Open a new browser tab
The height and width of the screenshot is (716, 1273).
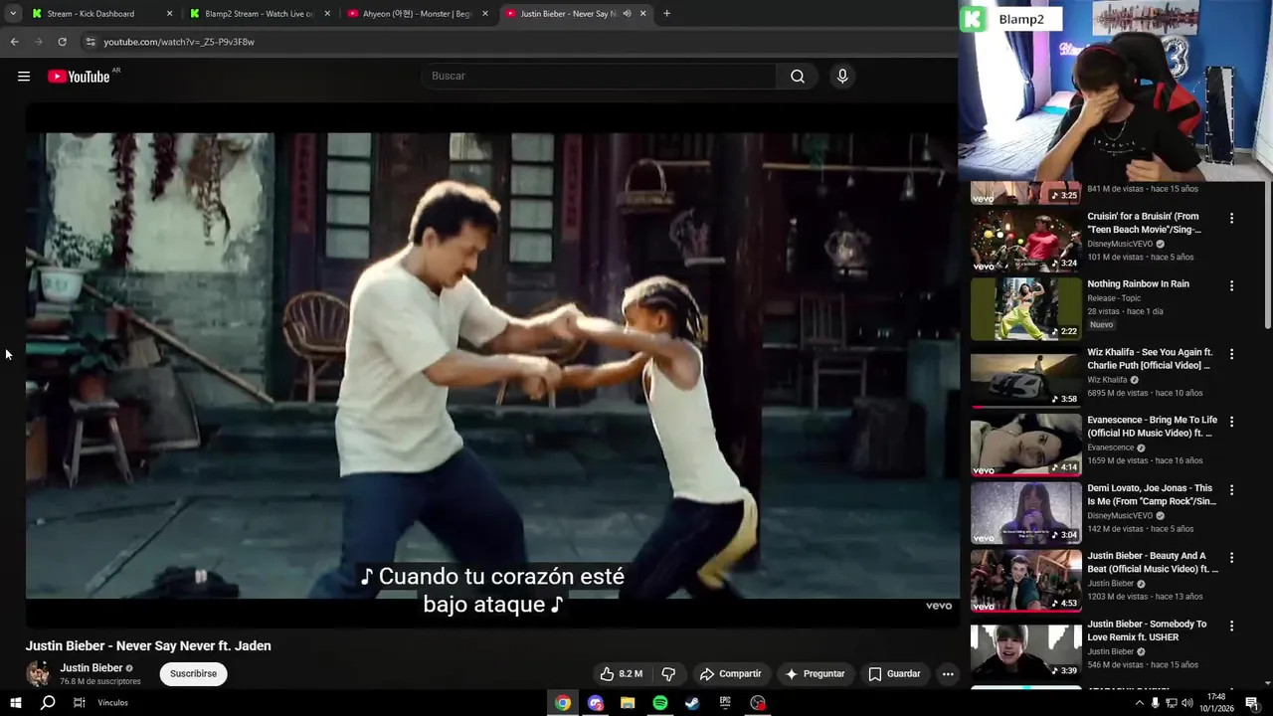coord(666,14)
